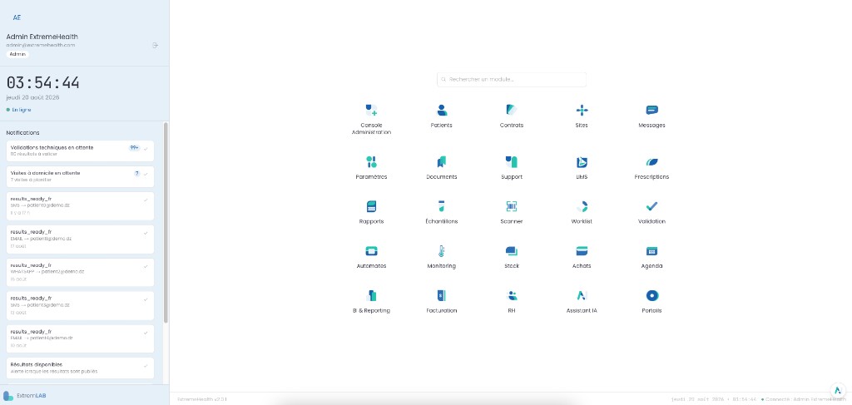
Task: Mark EMAIL patient1 results_ready_fr notification as read
Action: tap(146, 233)
